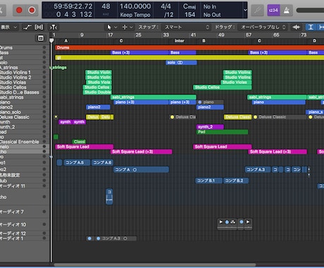
Task: Show automation with the automation icon
Action: (x=27, y=28)
